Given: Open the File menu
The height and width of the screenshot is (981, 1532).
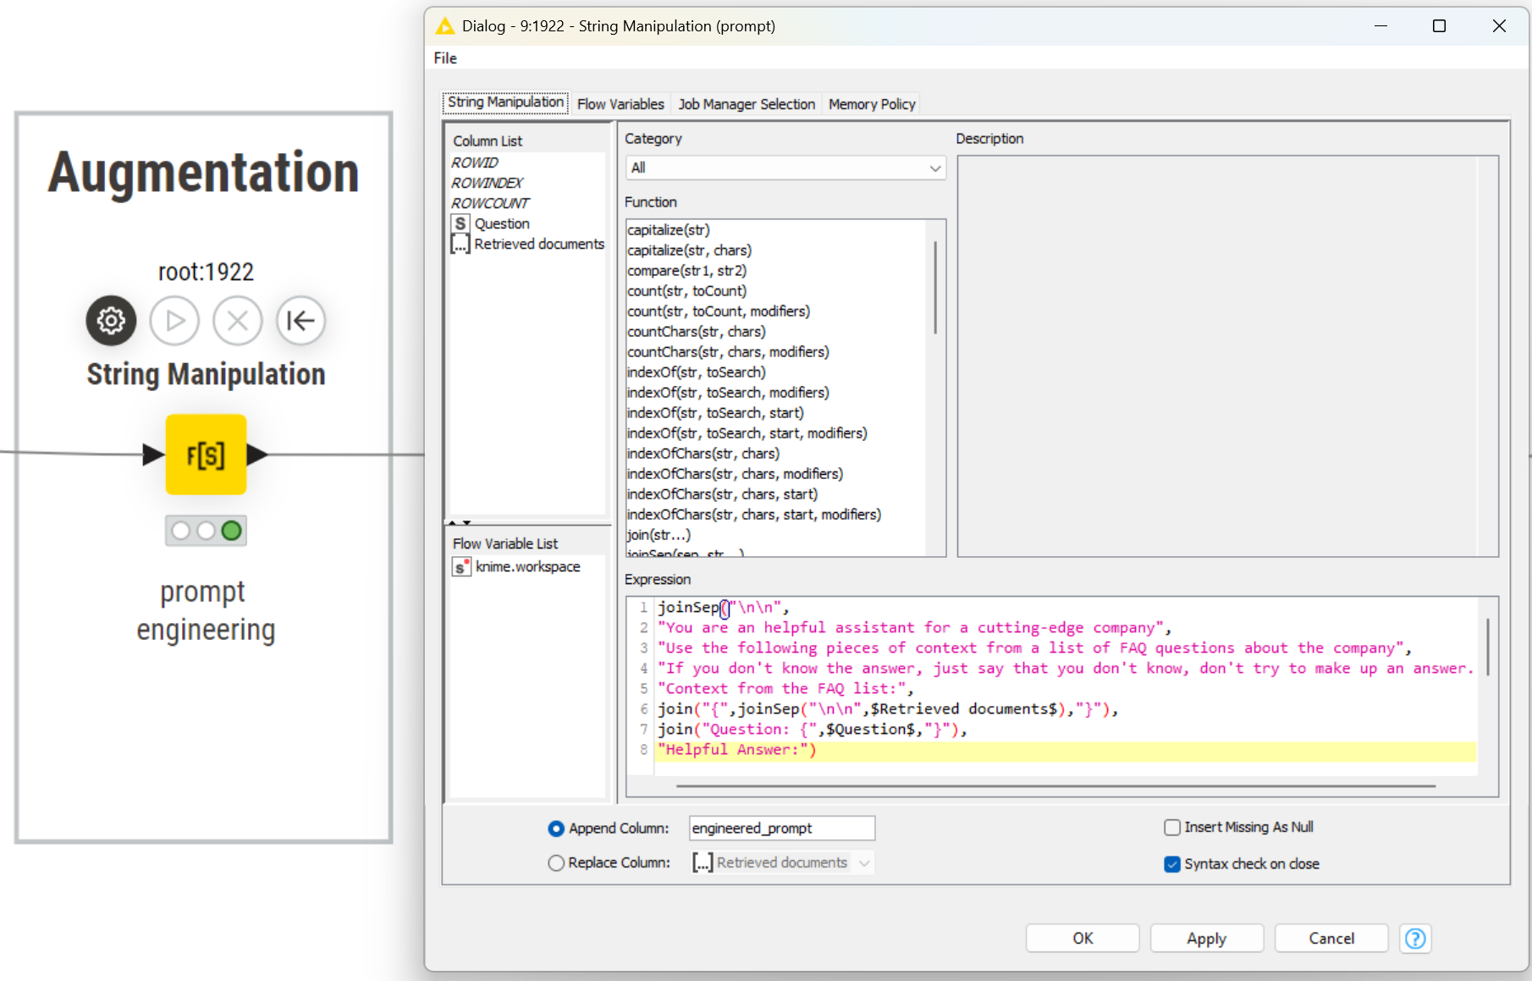Looking at the screenshot, I should (x=445, y=58).
